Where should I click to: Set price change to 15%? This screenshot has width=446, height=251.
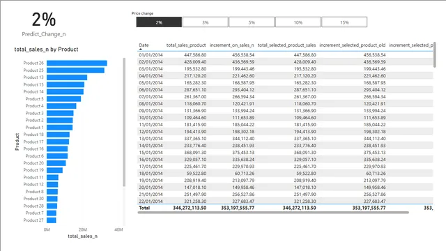click(344, 22)
